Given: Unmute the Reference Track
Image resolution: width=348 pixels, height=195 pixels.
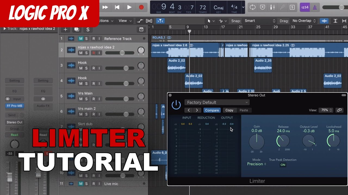Looking at the screenshot, I should (81, 38).
